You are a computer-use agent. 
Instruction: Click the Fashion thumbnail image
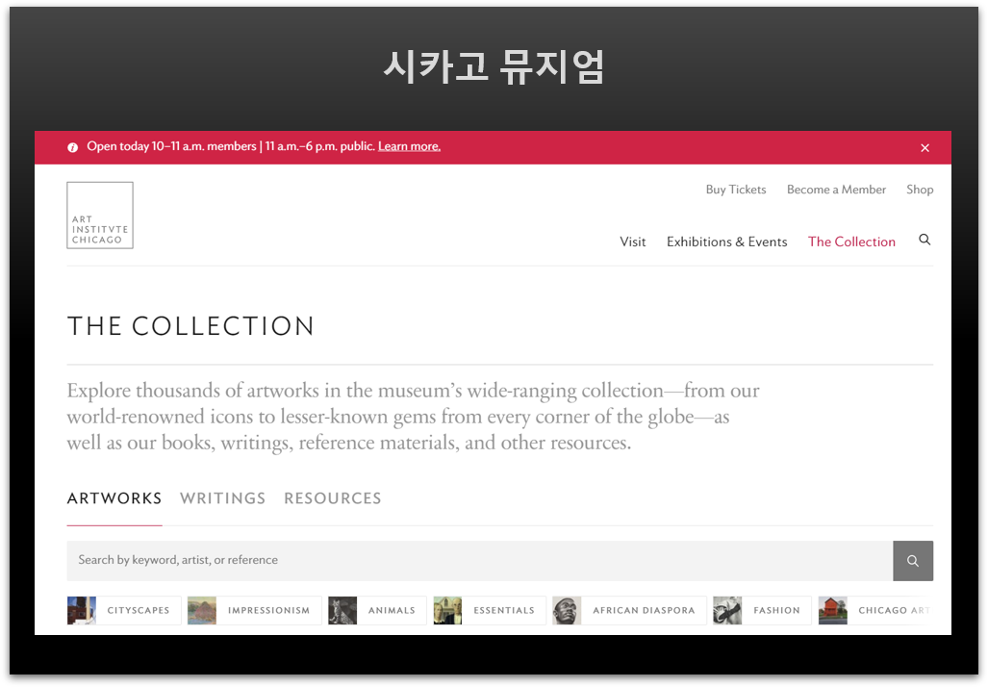(727, 610)
